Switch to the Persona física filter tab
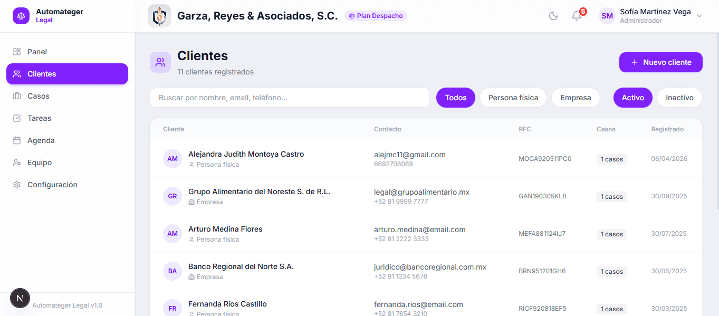Screen dimensions: 719x316 click(x=513, y=98)
